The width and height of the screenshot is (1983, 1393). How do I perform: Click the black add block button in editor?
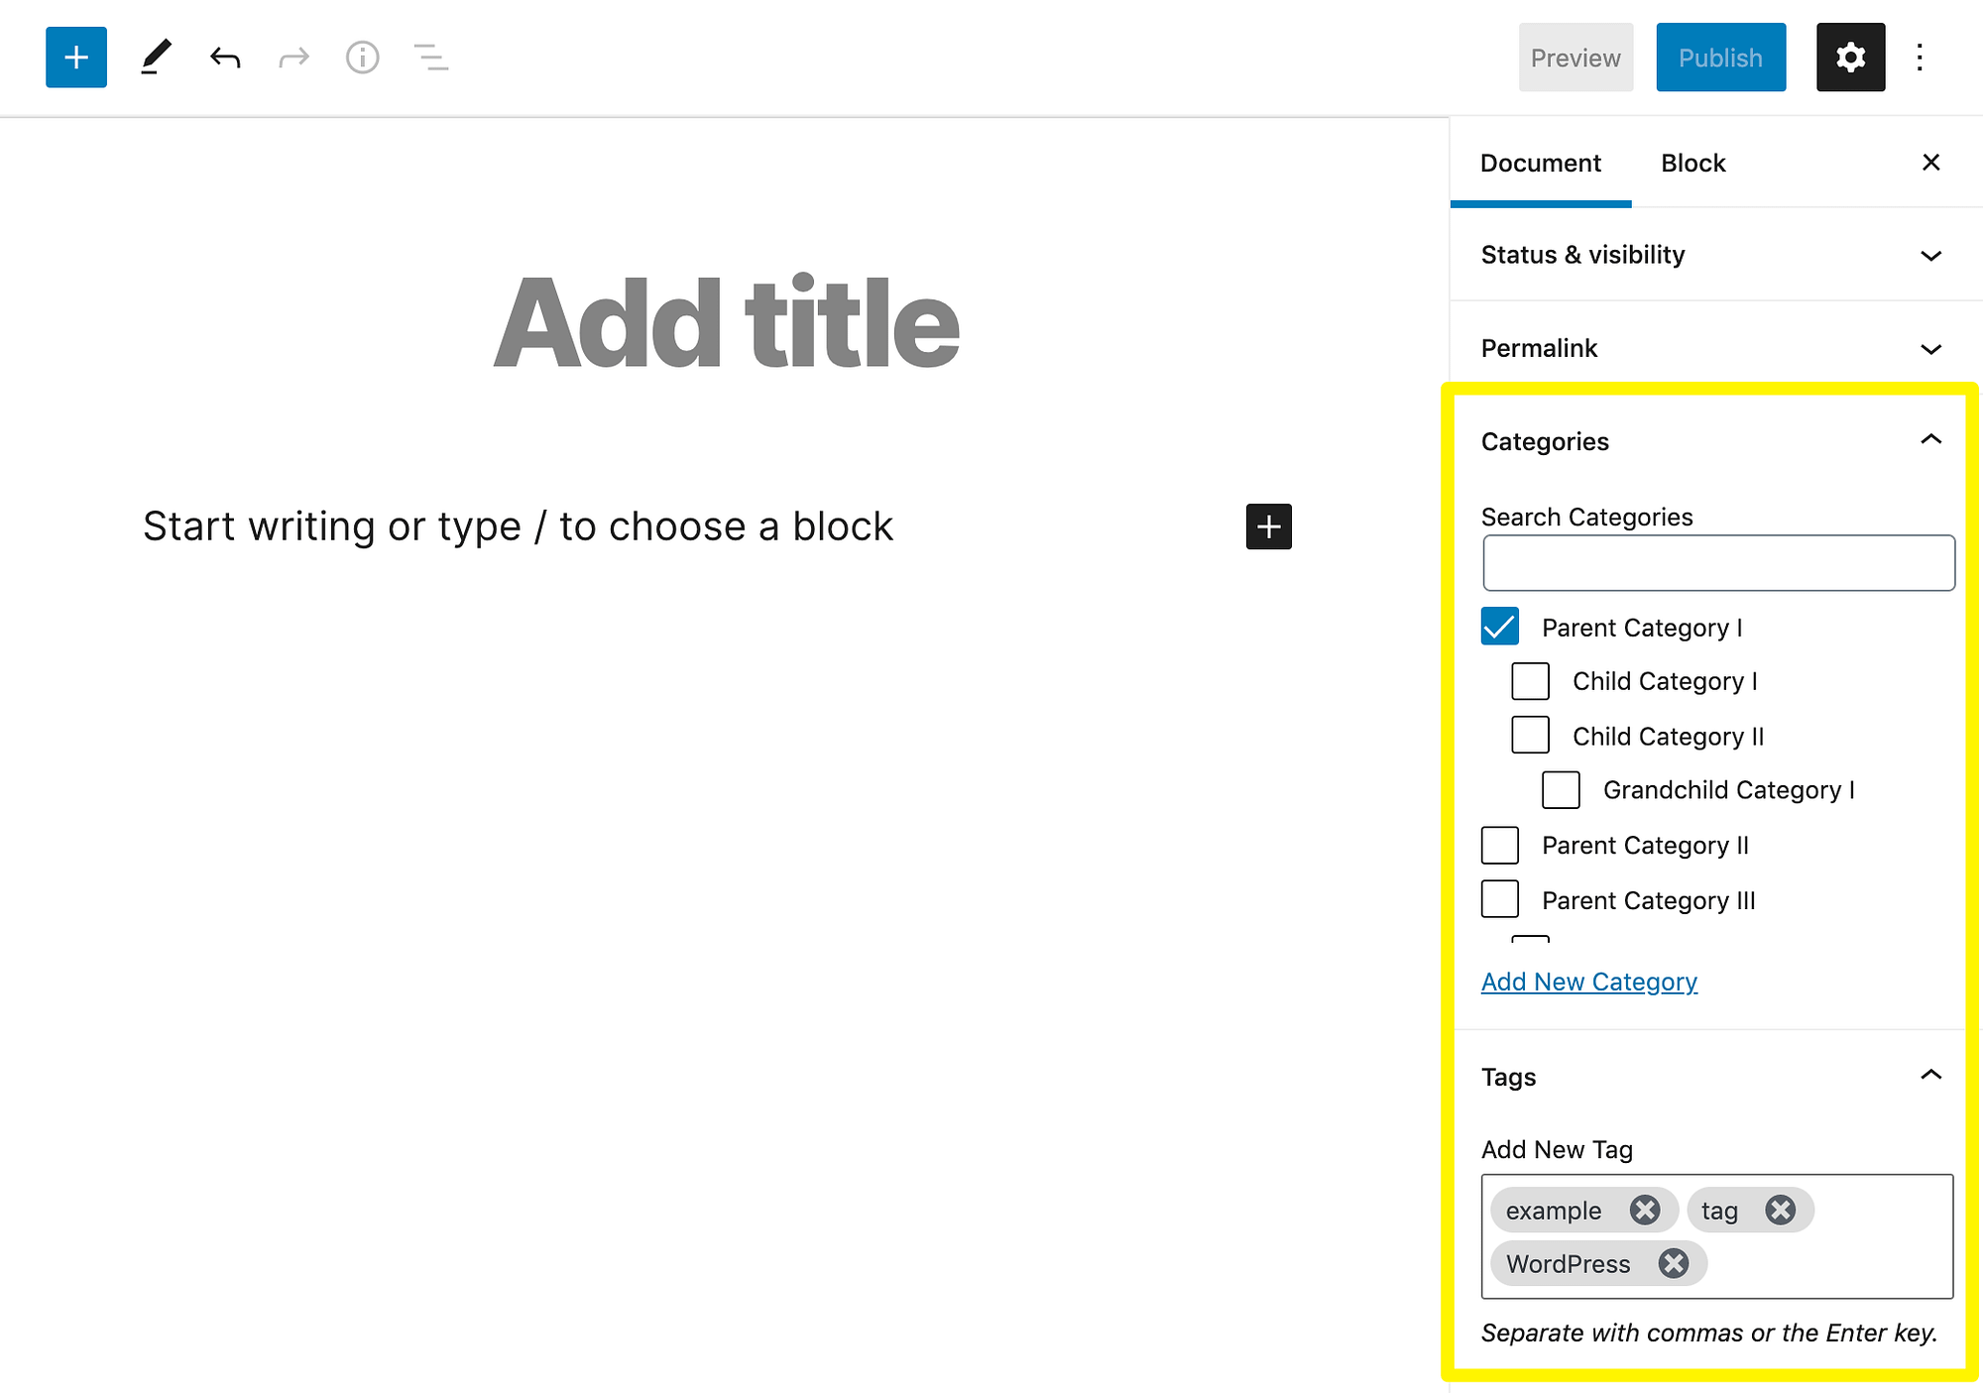pyautogui.click(x=1268, y=526)
